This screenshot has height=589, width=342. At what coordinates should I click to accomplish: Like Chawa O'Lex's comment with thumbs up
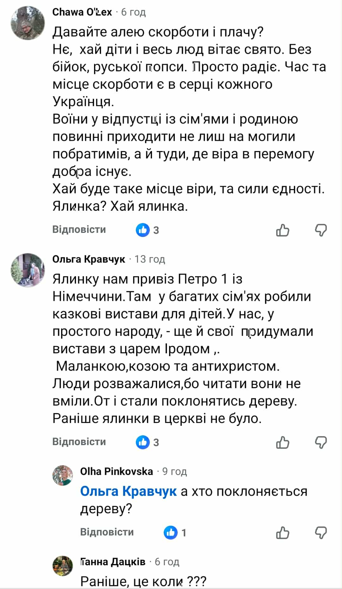[282, 230]
